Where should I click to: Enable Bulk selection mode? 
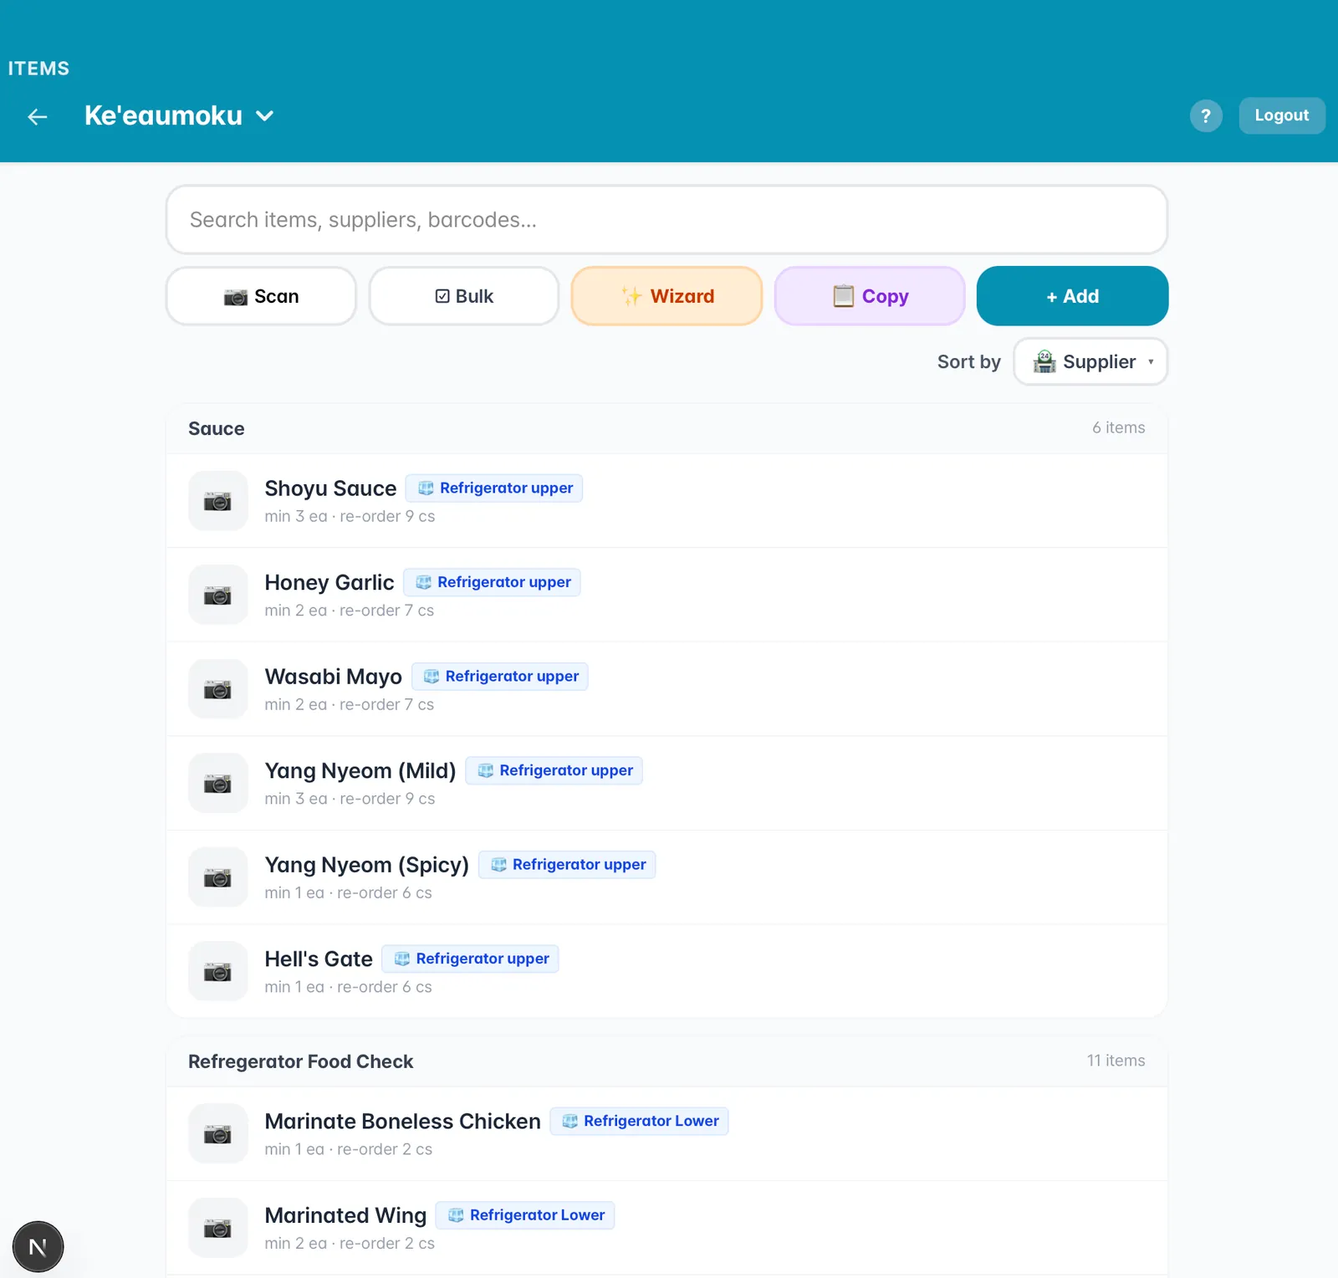point(464,296)
